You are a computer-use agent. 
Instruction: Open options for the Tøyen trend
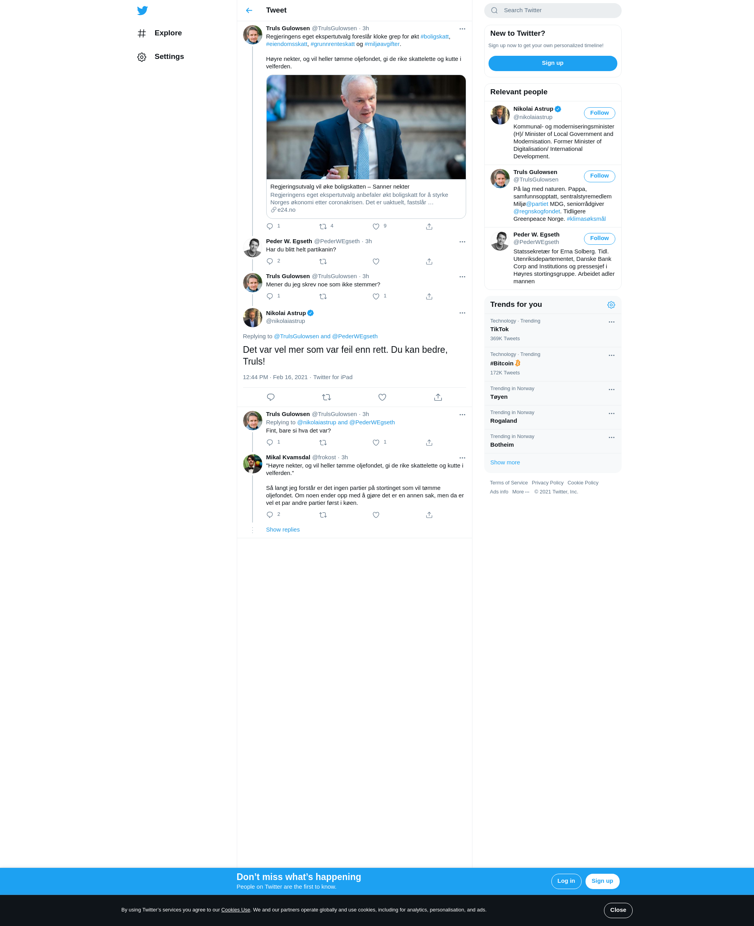point(611,390)
